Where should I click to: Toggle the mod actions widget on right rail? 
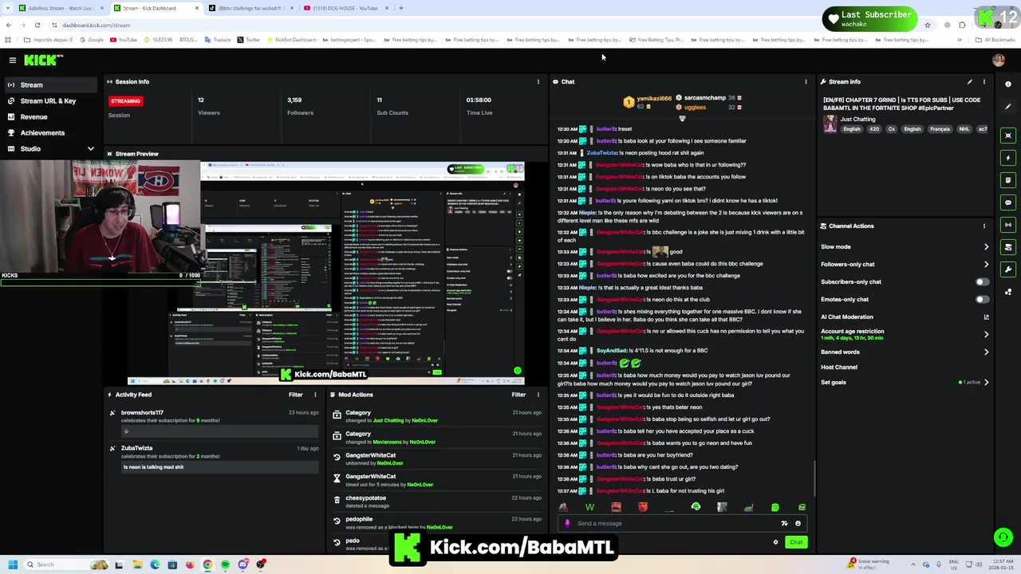1008,247
